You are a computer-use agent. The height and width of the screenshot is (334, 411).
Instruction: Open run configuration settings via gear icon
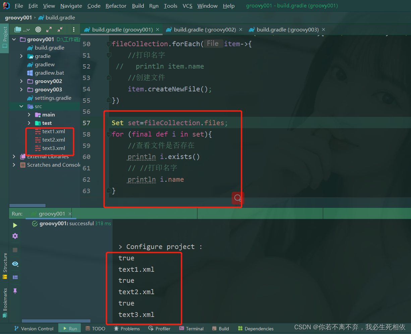click(15, 236)
